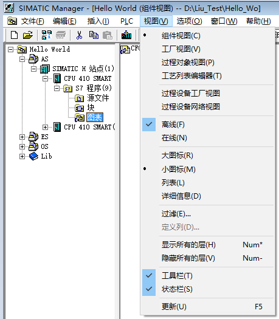279x319 pixels.
Task: Click the Open project folder icon
Action: click(x=28, y=35)
